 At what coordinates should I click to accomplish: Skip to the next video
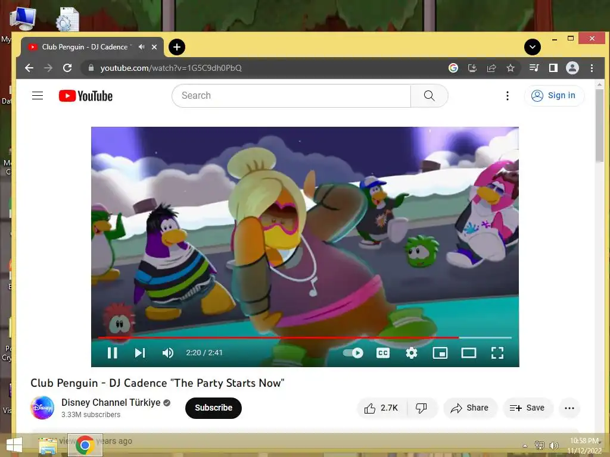coord(139,353)
